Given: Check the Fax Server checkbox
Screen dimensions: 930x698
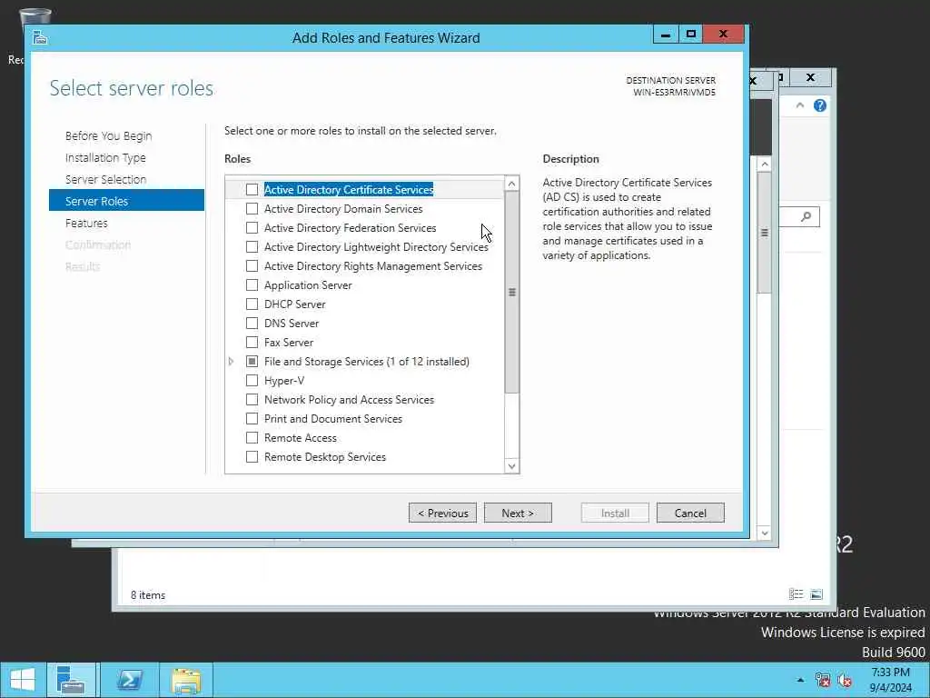Looking at the screenshot, I should (x=252, y=343).
